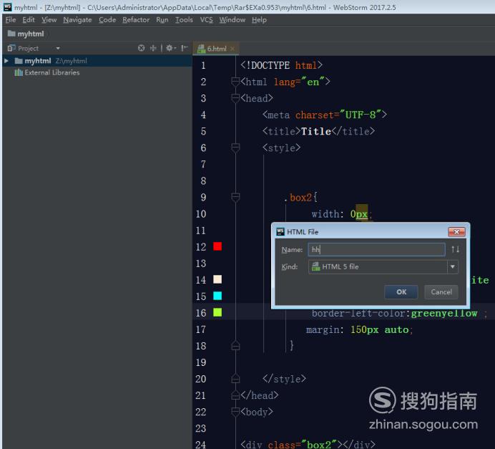Open the View menu
This screenshot has width=495, height=449.
click(x=49, y=20)
